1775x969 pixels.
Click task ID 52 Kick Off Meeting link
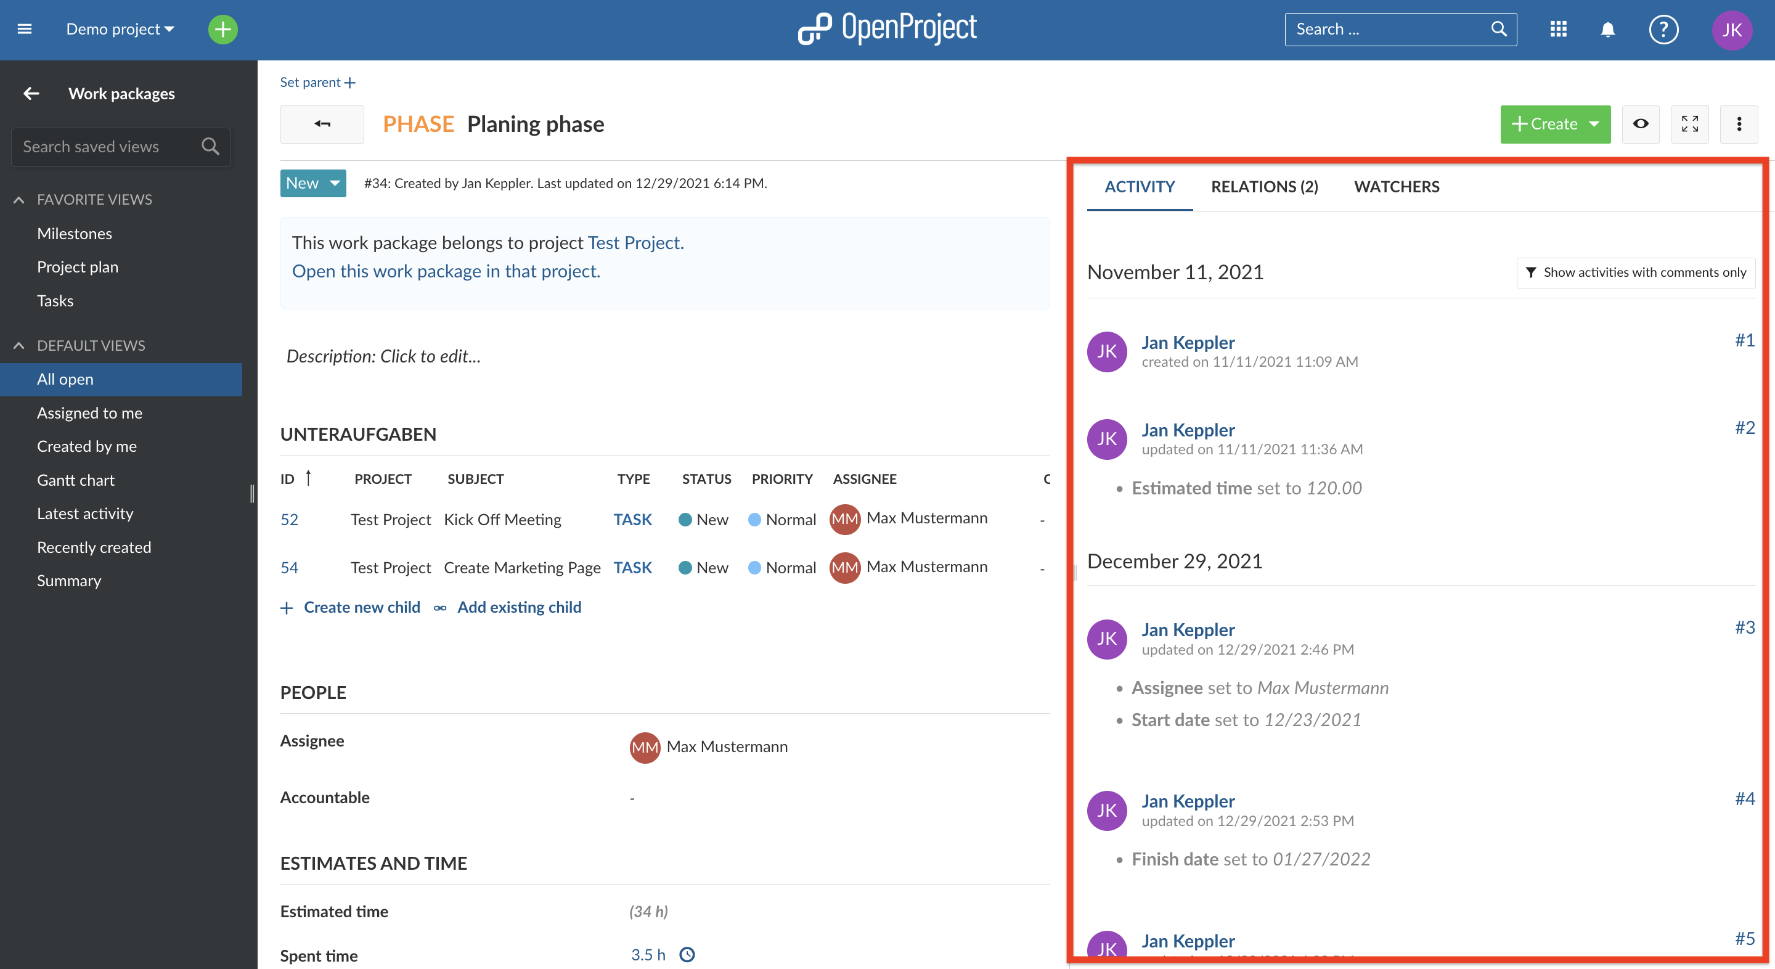click(x=290, y=518)
